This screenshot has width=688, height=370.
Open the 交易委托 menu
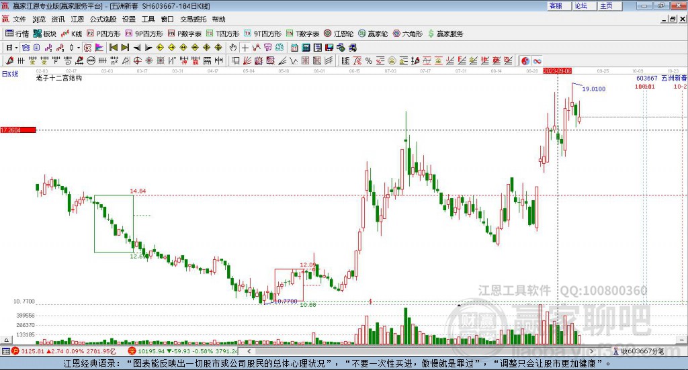(193, 19)
